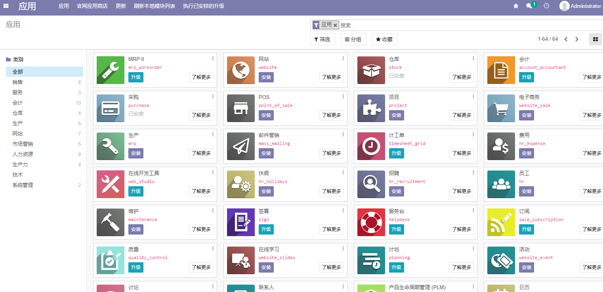Install the 网站 website module
The image size is (603, 292).
coord(266,77)
